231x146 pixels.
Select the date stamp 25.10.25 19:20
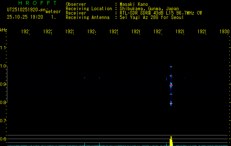coord(25,17)
